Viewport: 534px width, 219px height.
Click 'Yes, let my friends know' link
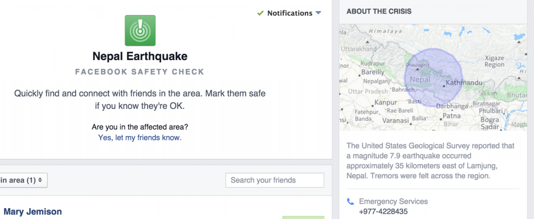(x=140, y=138)
